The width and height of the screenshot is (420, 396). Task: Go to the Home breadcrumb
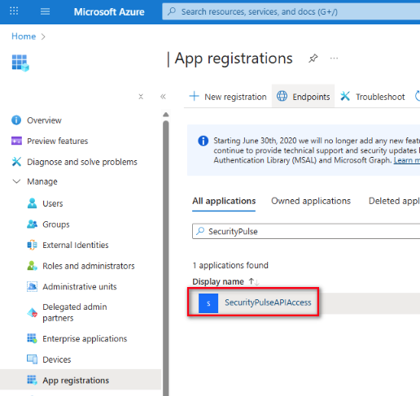click(24, 37)
